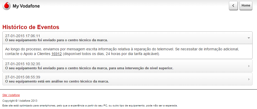Click the smartphone optimization footer notice
The width and height of the screenshot is (257, 109).
90,106
